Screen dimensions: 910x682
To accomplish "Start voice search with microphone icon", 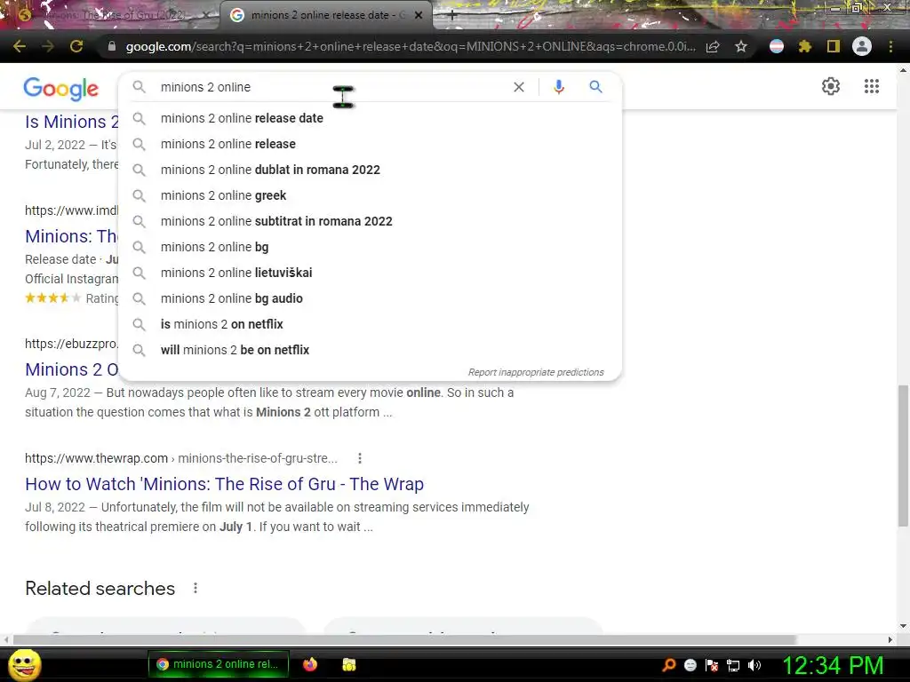I will [x=559, y=87].
